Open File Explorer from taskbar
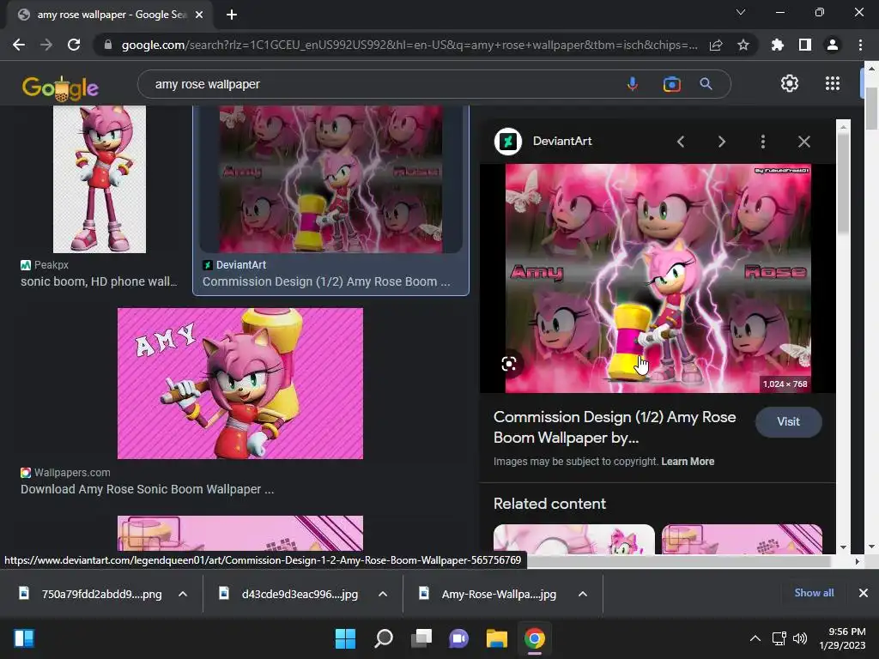Viewport: 879px width, 659px height. click(x=497, y=638)
